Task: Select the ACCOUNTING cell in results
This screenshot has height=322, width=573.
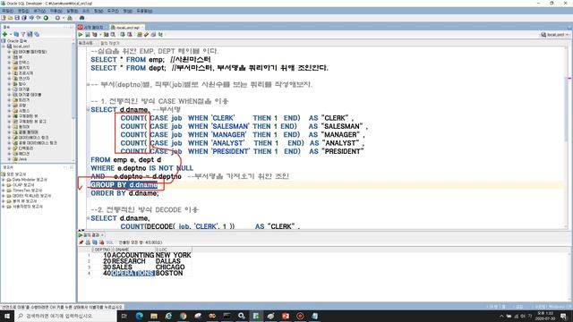Action: [x=133, y=255]
